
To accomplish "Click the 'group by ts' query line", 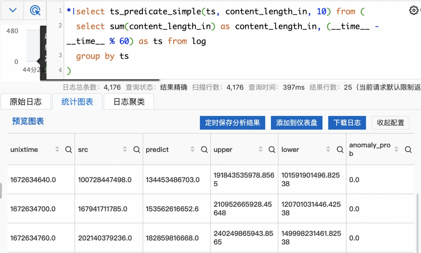I will point(102,56).
